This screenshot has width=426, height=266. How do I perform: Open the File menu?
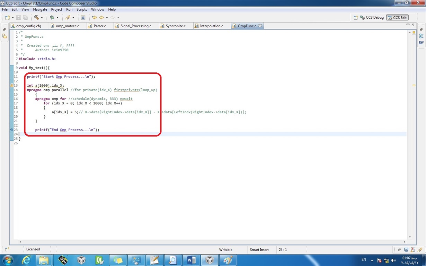[x=5, y=9]
